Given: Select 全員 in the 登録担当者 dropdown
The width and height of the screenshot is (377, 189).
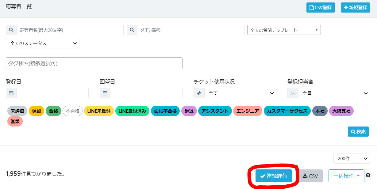Looking at the screenshot, I should coord(334,93).
